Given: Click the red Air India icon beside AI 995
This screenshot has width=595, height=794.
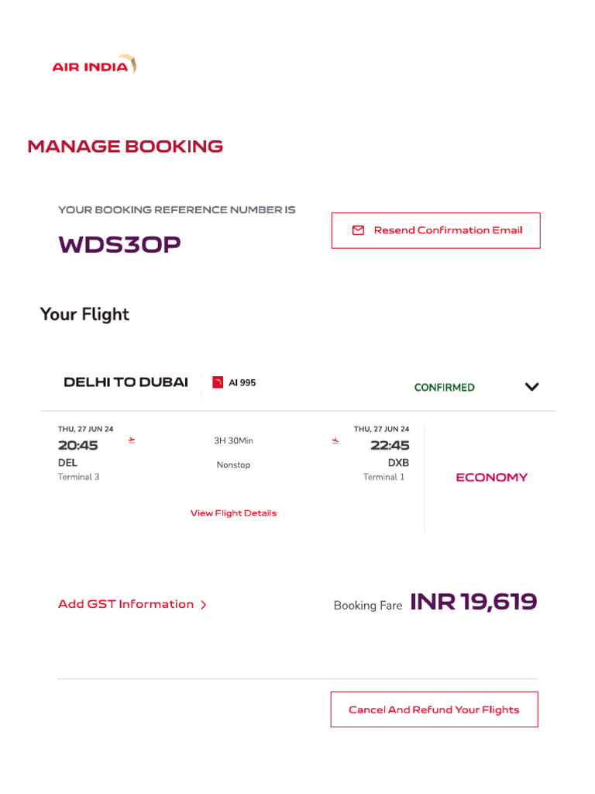Looking at the screenshot, I should [218, 382].
